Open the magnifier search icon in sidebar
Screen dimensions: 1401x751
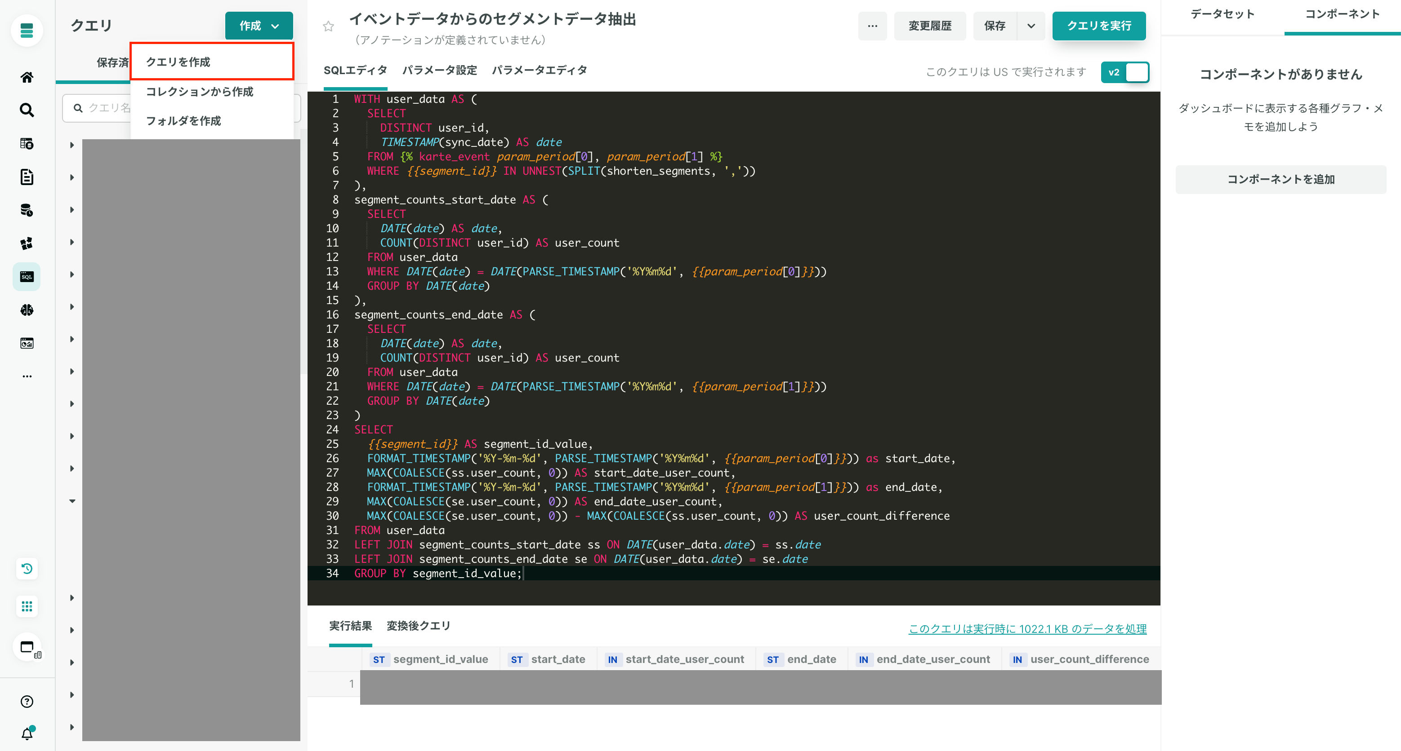pos(27,110)
